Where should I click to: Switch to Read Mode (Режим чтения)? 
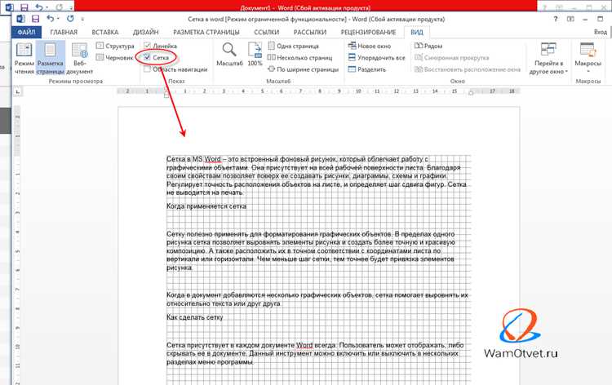click(x=24, y=59)
